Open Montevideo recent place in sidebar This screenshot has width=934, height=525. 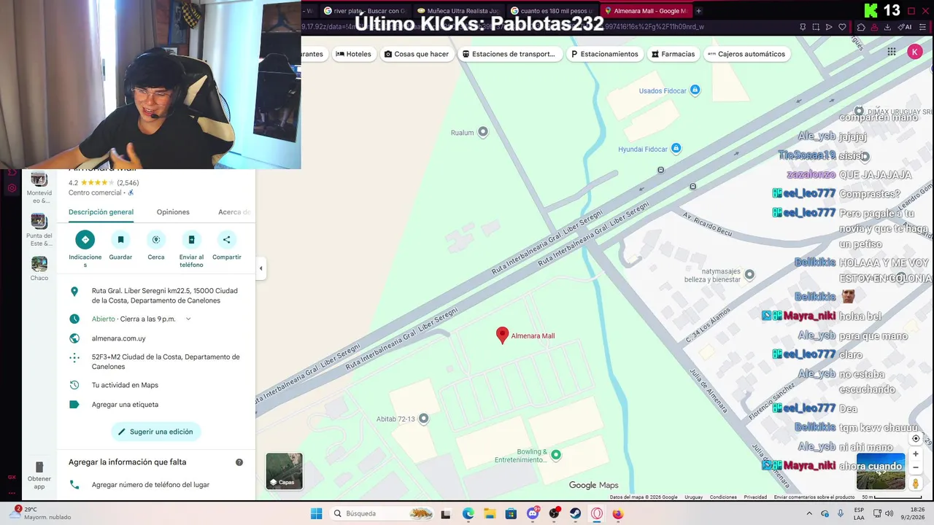[x=39, y=188]
